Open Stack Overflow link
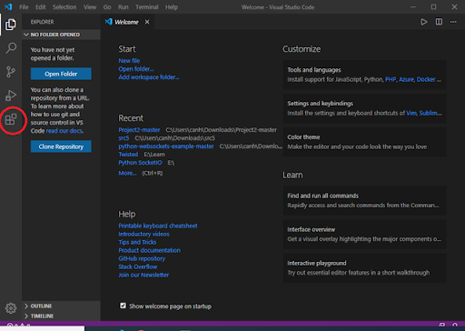The width and height of the screenshot is (465, 331). [138, 266]
